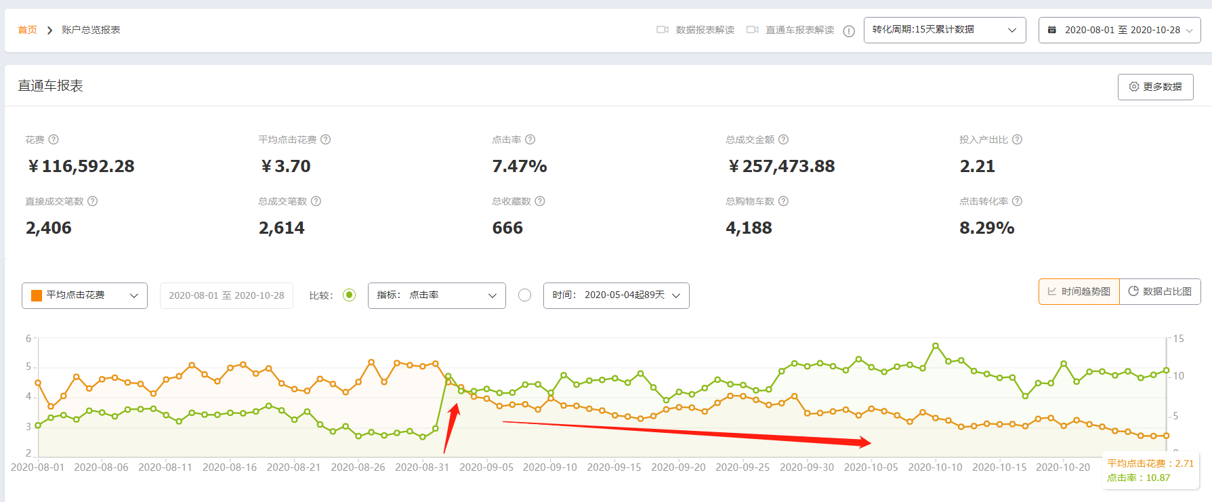This screenshot has width=1212, height=502.
Task: Select the 指标 comparison radio button
Action: [x=349, y=295]
